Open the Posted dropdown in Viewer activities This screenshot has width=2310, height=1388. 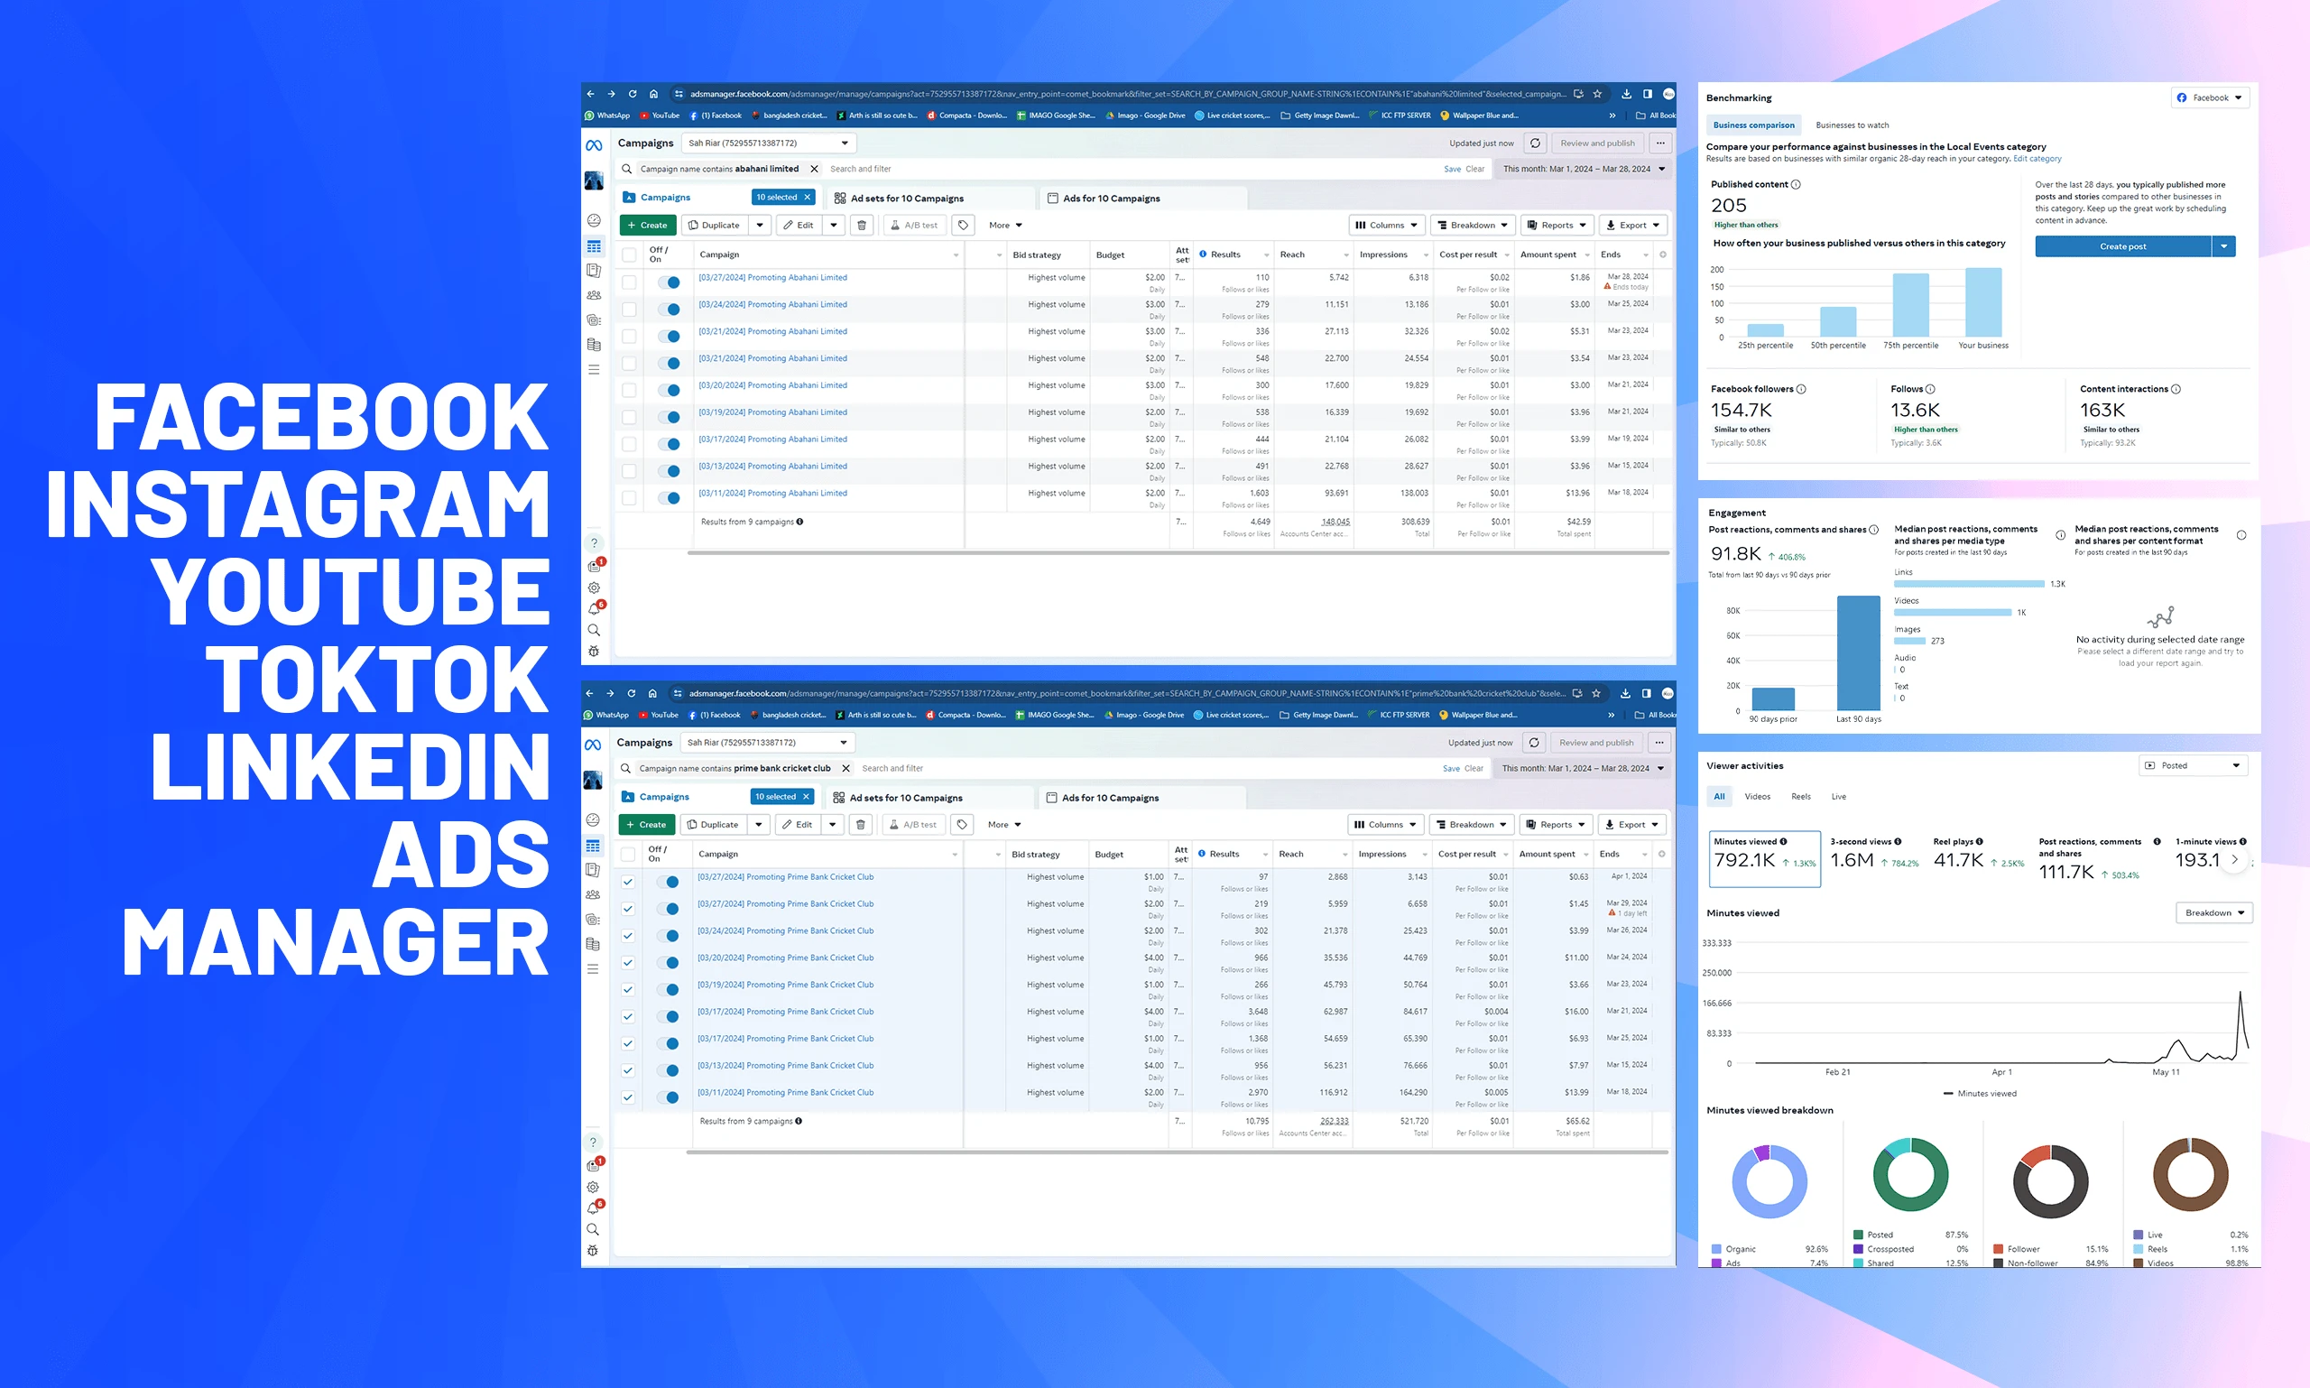tap(2193, 766)
